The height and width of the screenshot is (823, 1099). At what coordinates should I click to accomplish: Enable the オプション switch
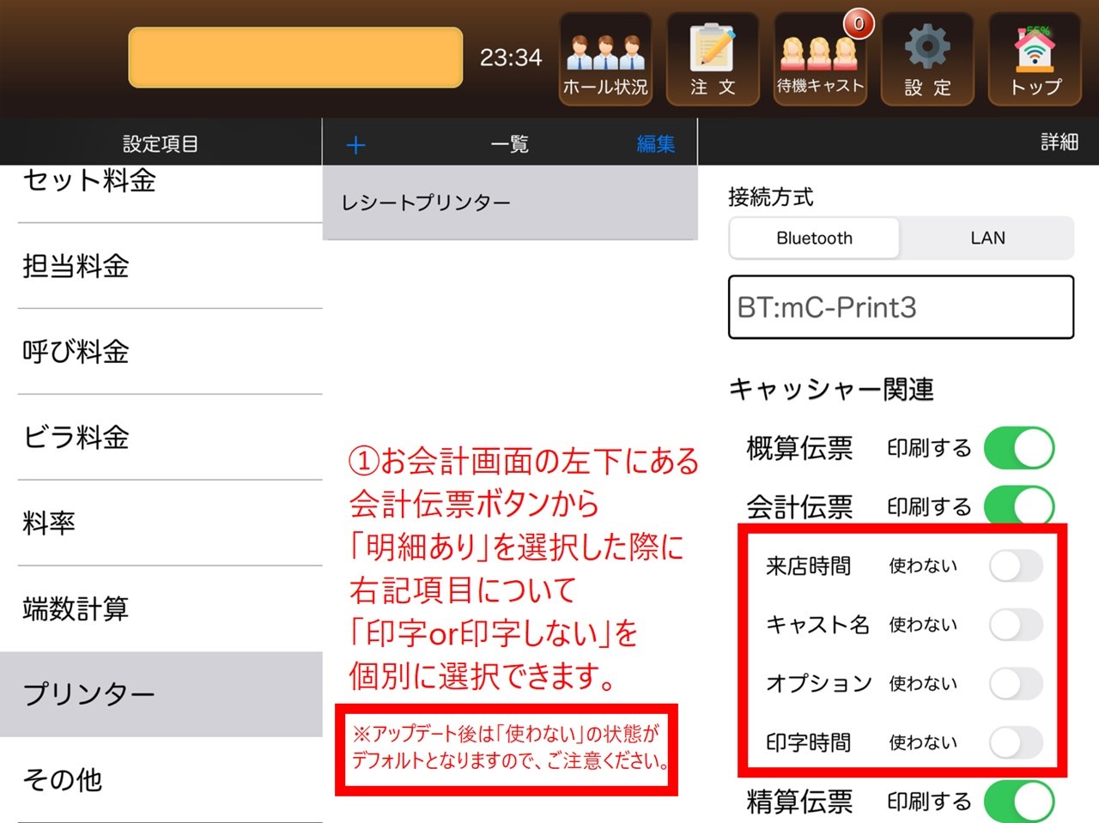click(1016, 684)
